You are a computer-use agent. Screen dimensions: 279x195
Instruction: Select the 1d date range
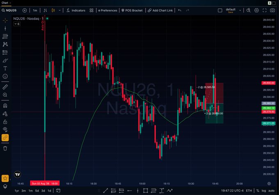[49, 190]
